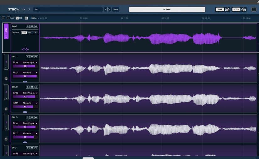Toggle monitor speaker on DBL 3
The image size is (259, 159).
pos(36,117)
